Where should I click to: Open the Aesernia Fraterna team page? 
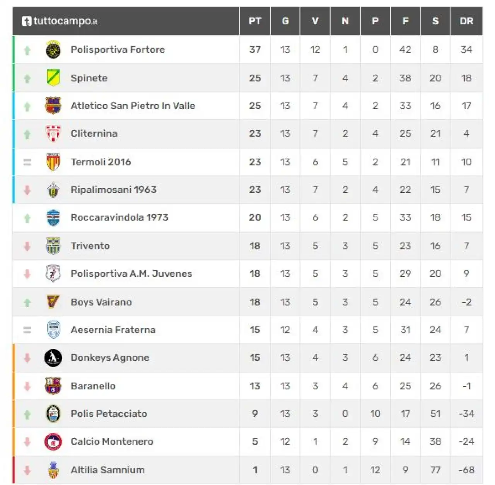113,330
